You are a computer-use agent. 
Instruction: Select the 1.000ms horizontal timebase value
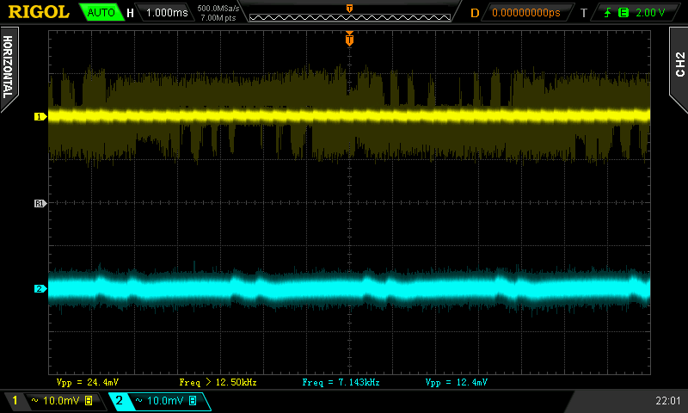167,12
